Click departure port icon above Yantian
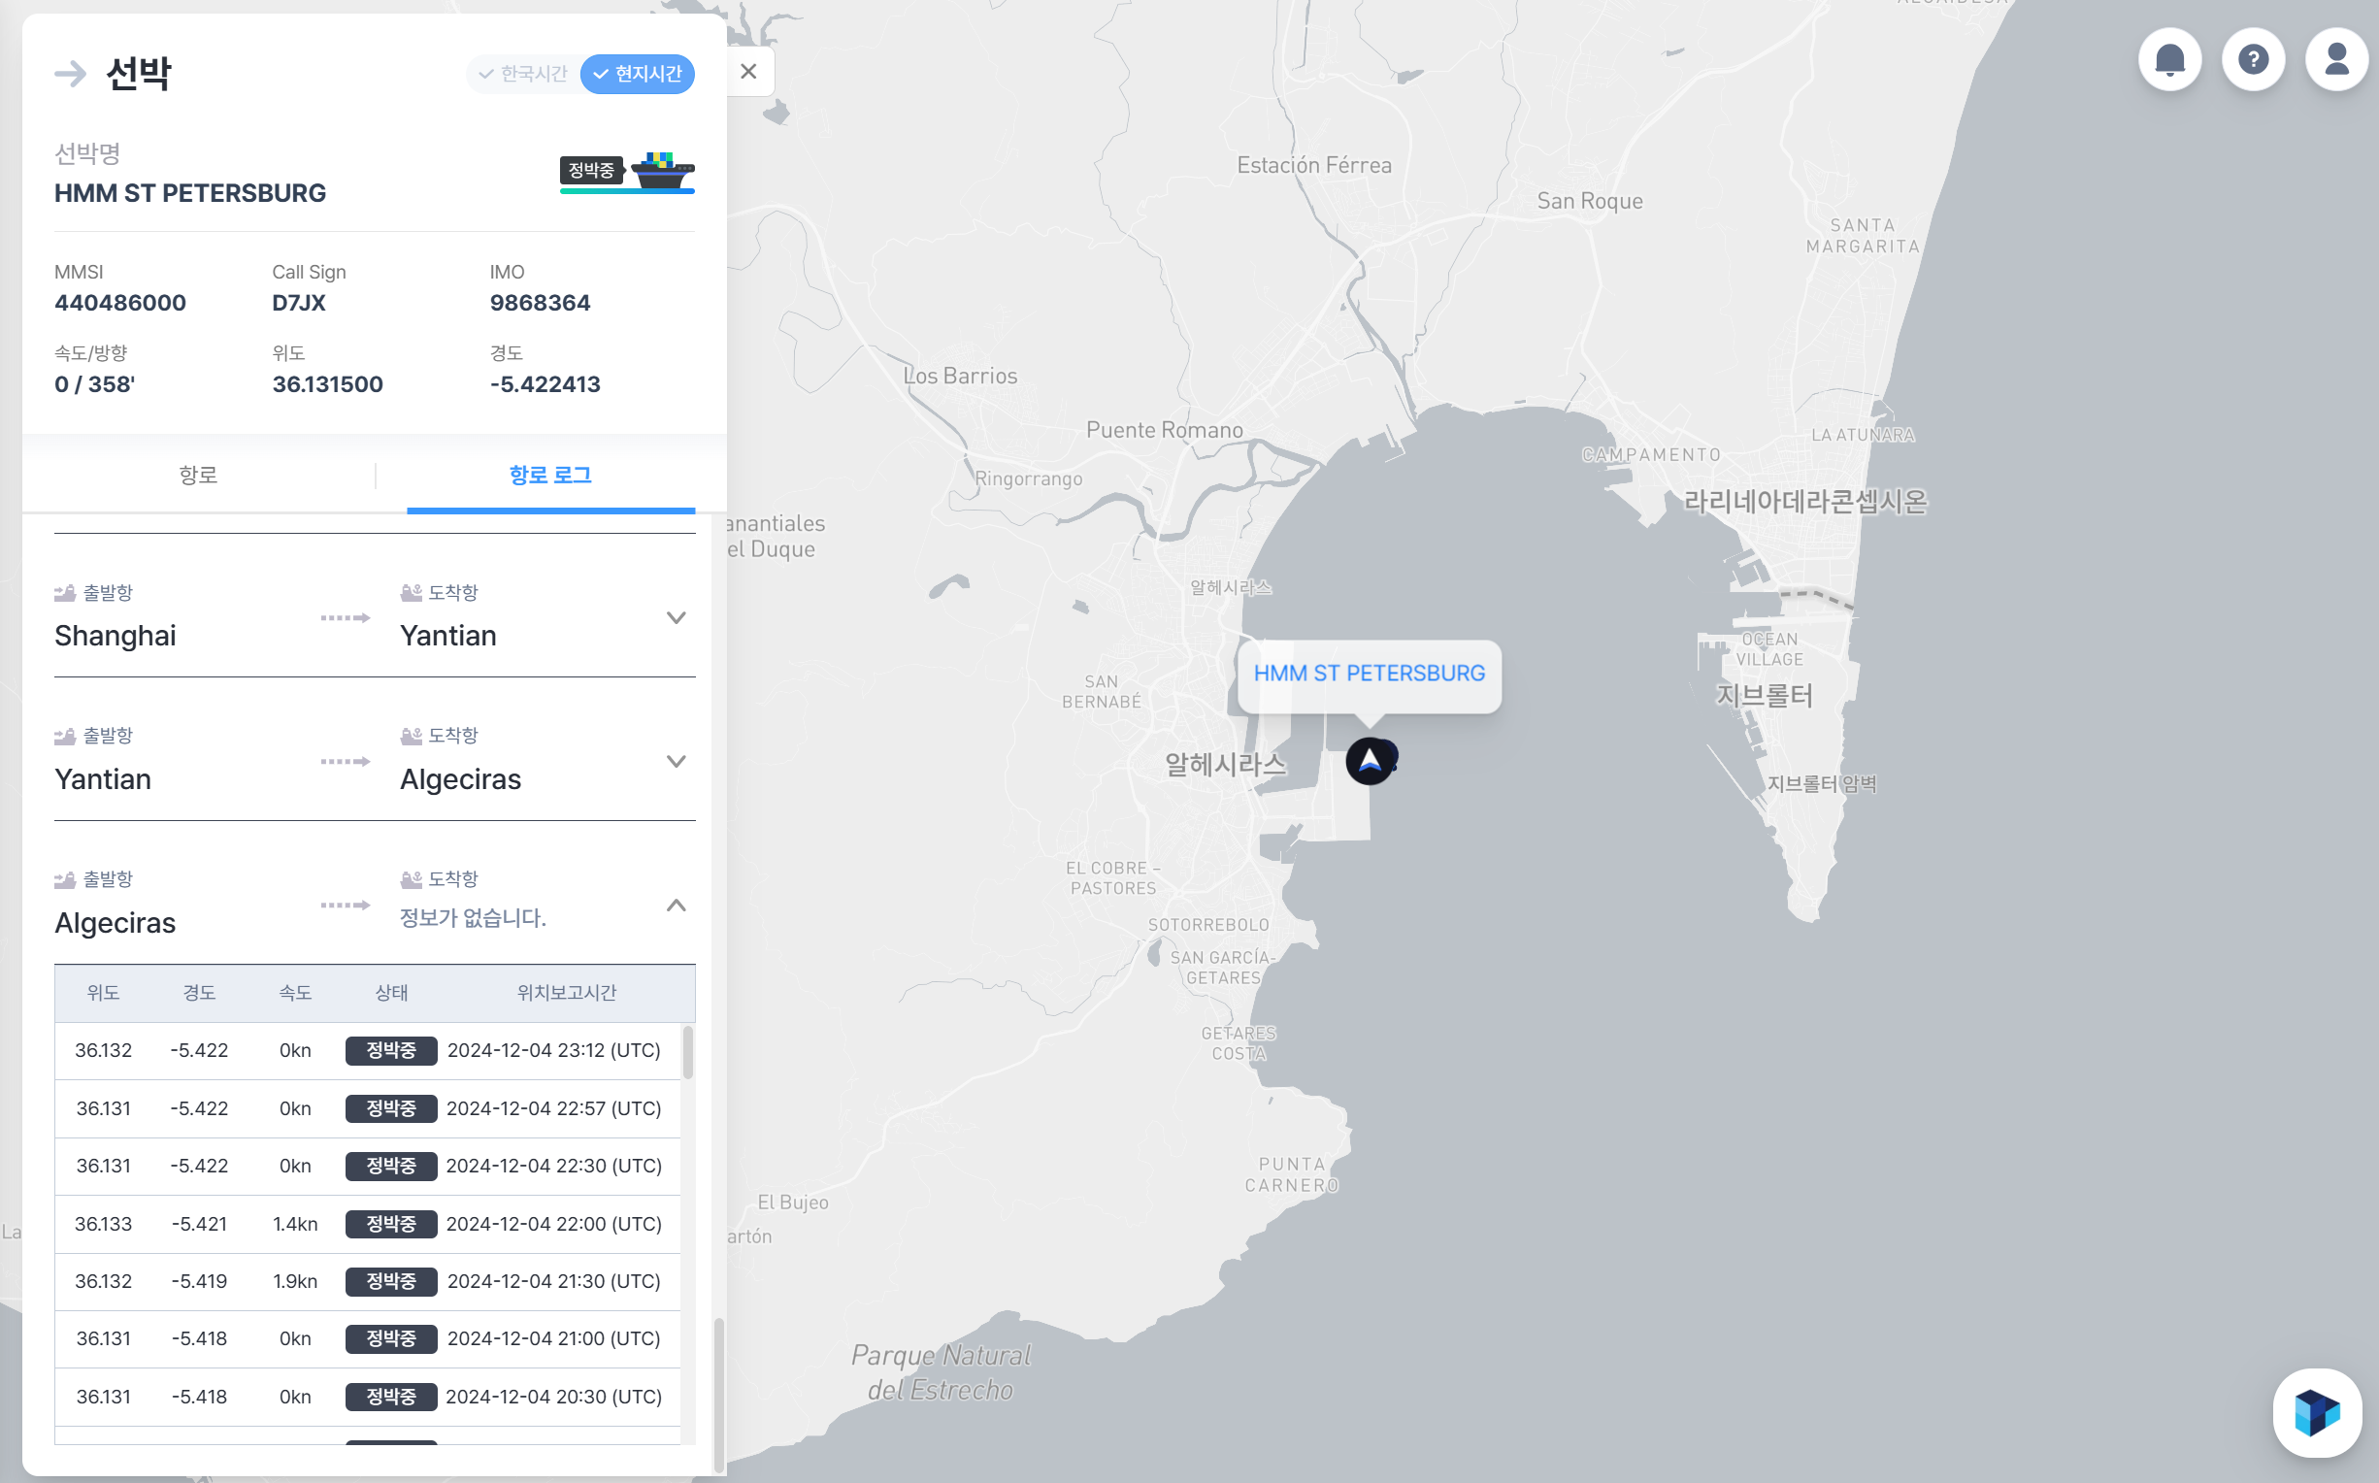Screen dimensions: 2379x1483 click(65, 736)
